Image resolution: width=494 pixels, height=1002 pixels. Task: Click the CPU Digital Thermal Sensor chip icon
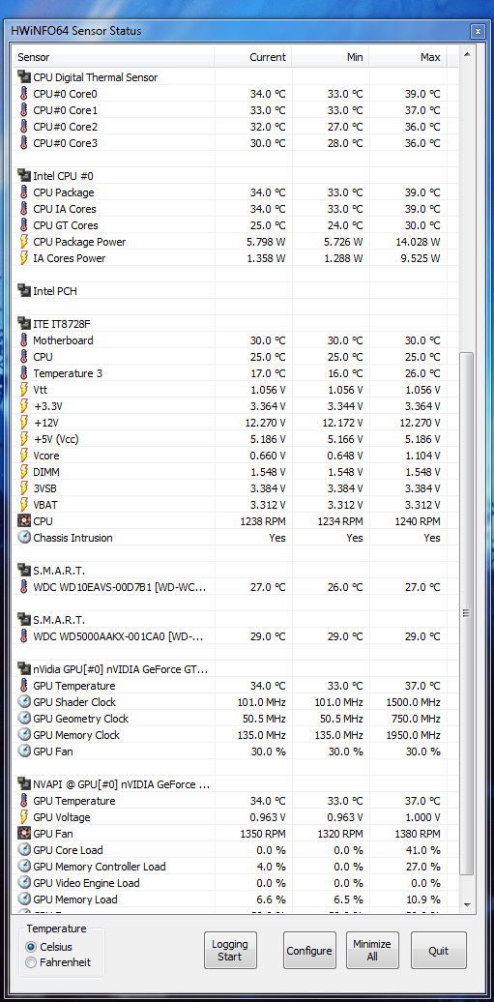coord(24,77)
